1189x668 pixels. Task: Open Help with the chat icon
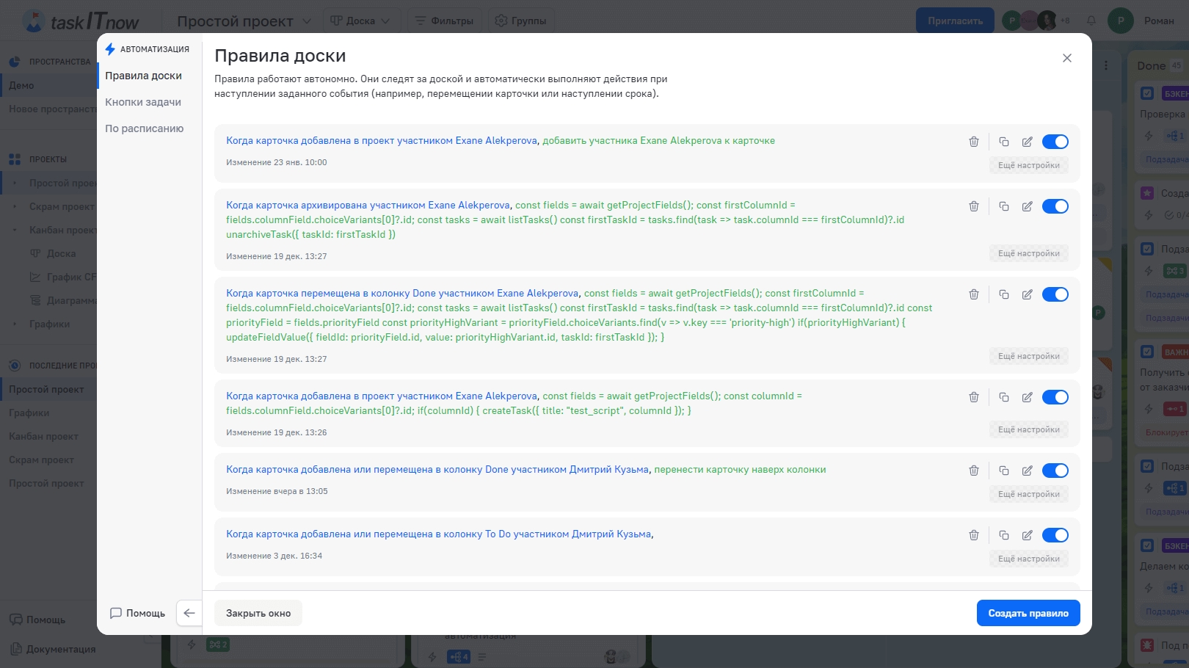coord(137,613)
